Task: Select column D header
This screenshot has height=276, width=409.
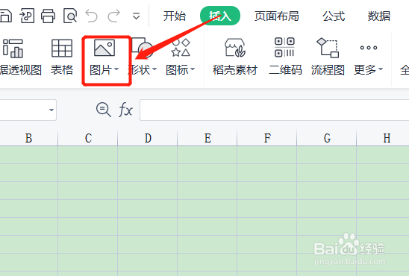Action: 148,138
